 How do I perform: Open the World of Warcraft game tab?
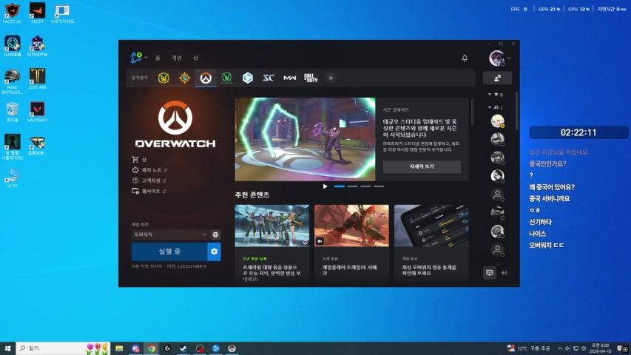(x=163, y=78)
